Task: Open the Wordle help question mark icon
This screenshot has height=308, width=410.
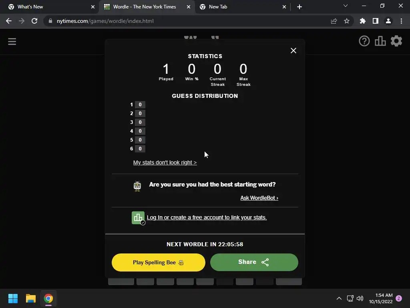Action: pos(364,41)
